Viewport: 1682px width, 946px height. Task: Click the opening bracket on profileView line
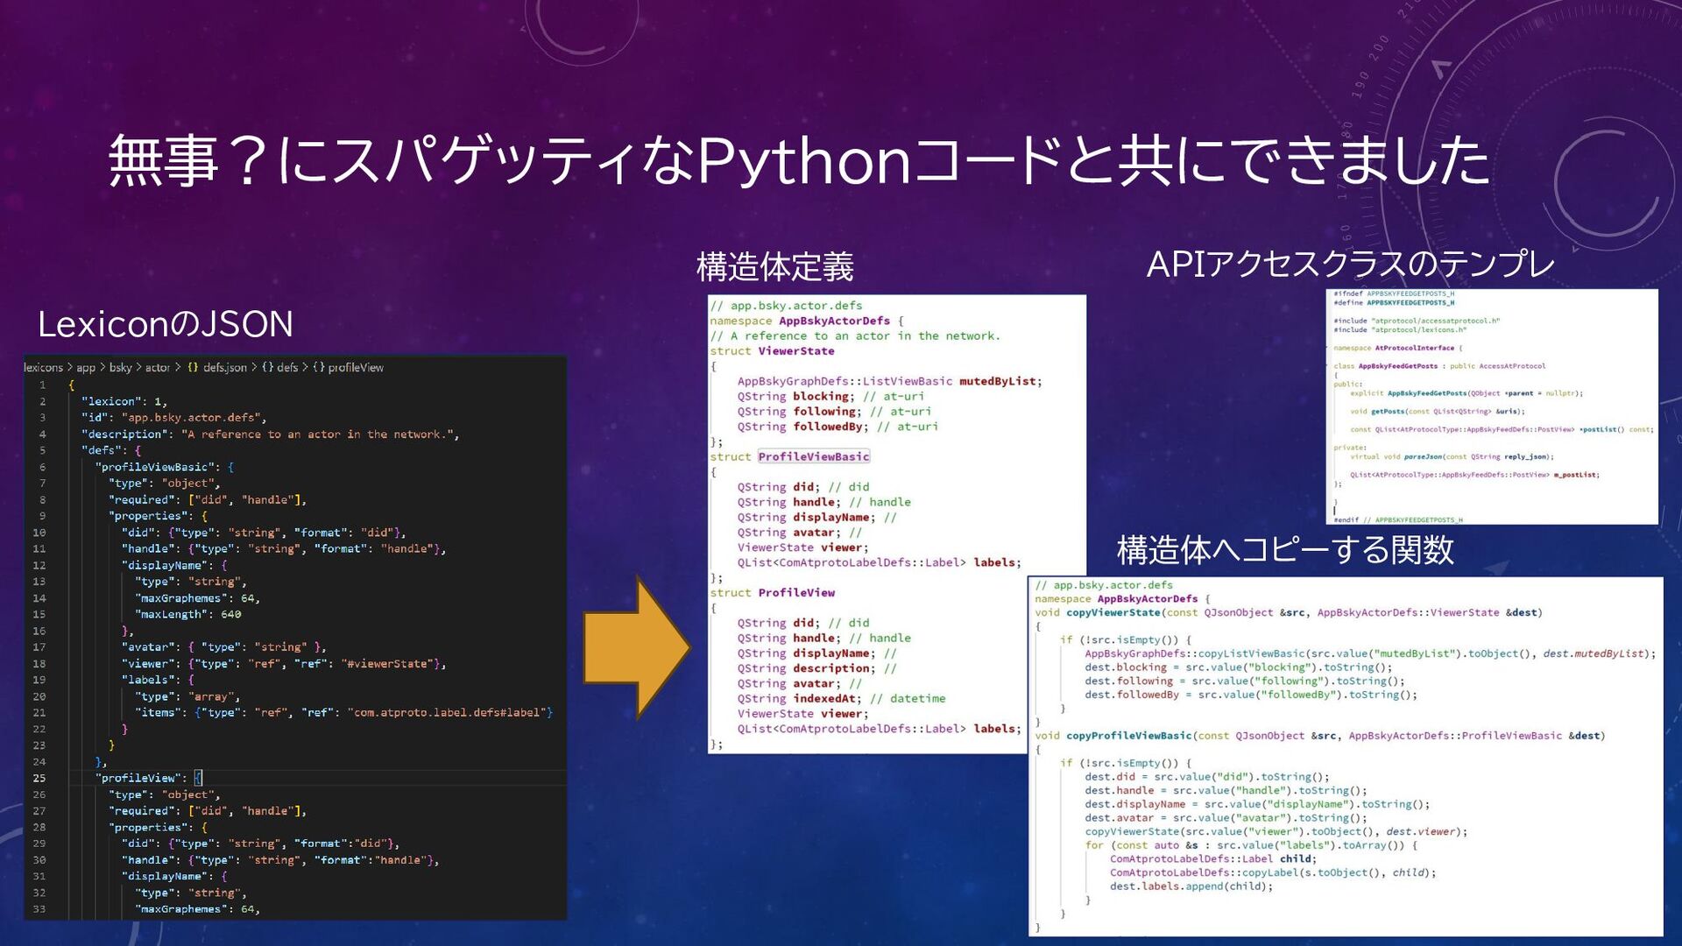pos(198,779)
